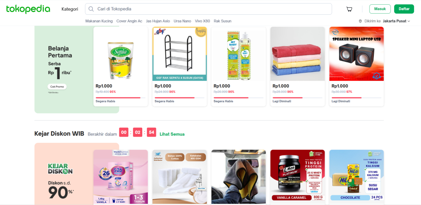Select the Makanan Kucing search suggestion
421x205 pixels.
99,21
